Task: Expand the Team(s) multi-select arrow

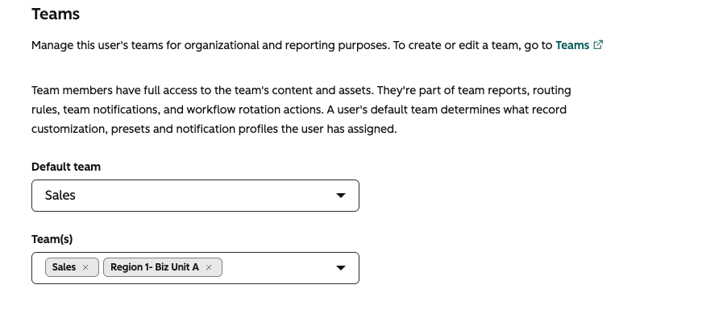Action: [x=341, y=268]
